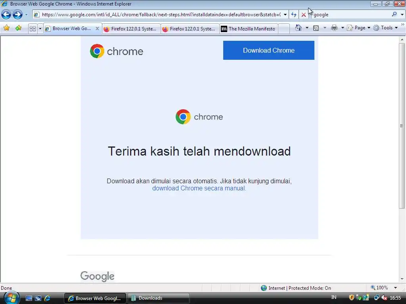This screenshot has width=406, height=304.
Task: Open the Page menu
Action: 358,28
